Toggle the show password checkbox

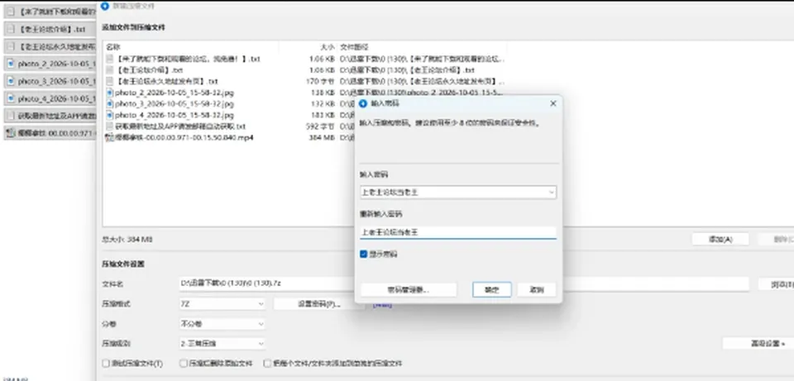(363, 254)
